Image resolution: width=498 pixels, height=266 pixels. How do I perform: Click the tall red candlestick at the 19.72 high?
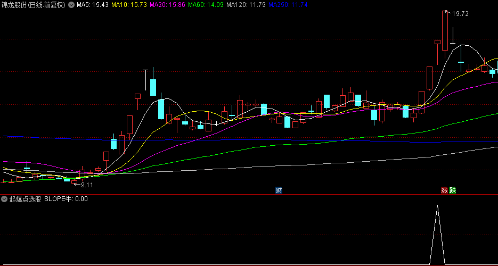tap(445, 30)
